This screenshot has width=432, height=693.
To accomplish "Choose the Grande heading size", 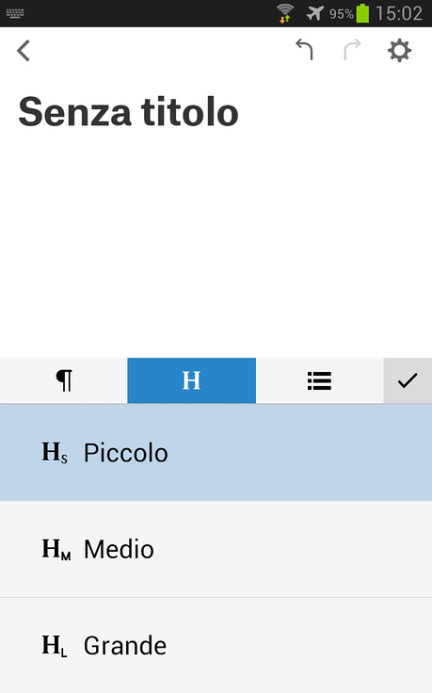I will pos(216,645).
